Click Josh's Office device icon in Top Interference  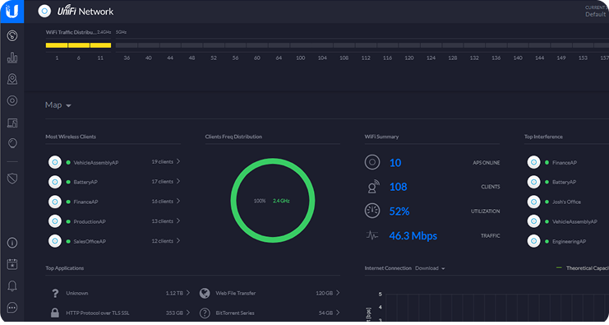click(533, 202)
